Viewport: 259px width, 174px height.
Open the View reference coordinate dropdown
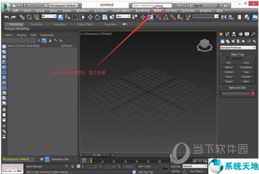(x=123, y=16)
